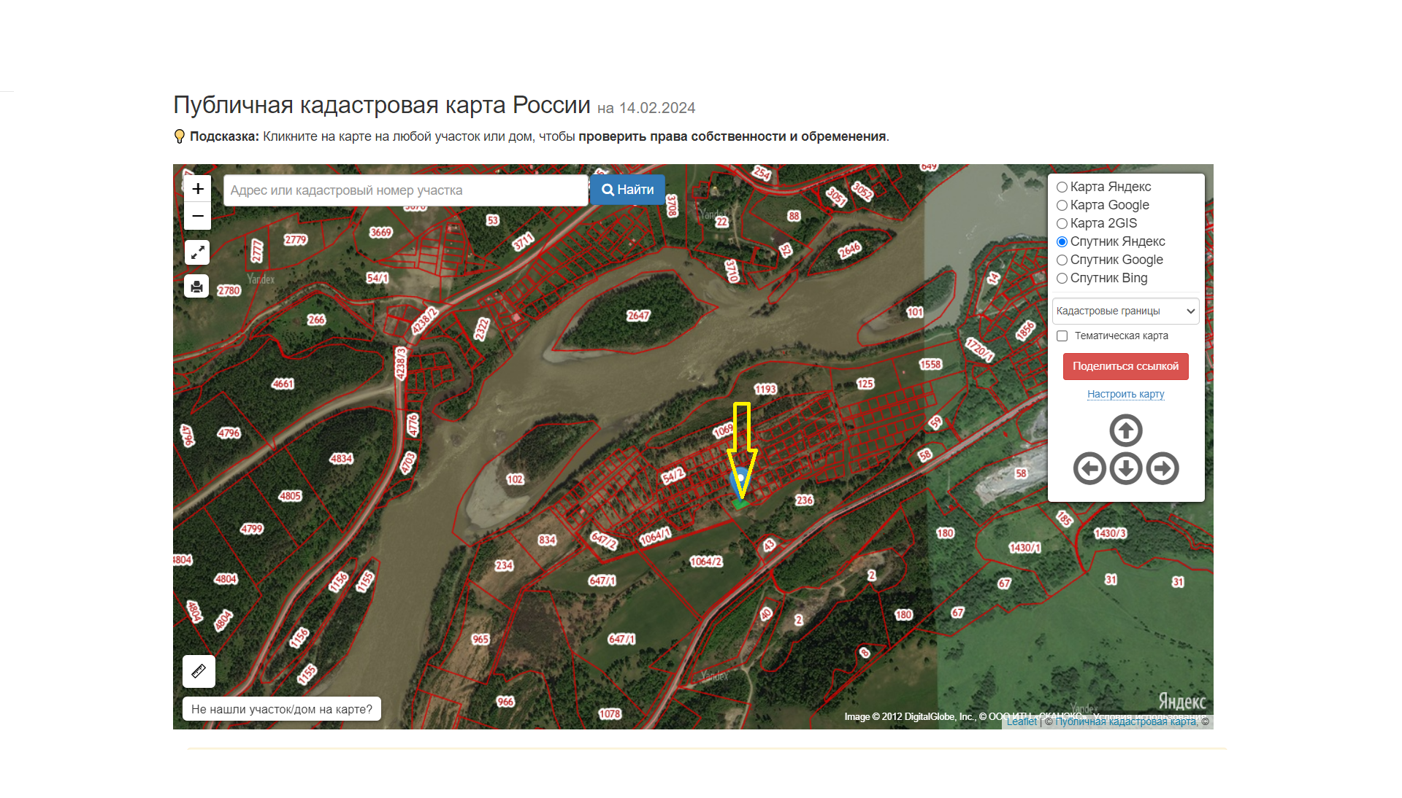Pan map down with arrow
Viewport: 1402px width, 798px height.
(x=1125, y=468)
